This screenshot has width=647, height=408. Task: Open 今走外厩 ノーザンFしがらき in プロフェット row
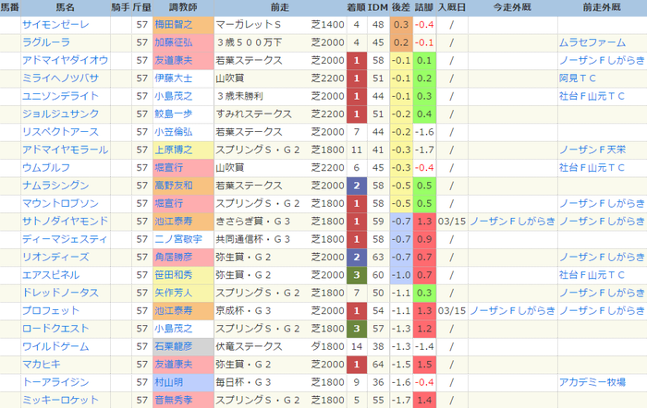click(x=512, y=311)
